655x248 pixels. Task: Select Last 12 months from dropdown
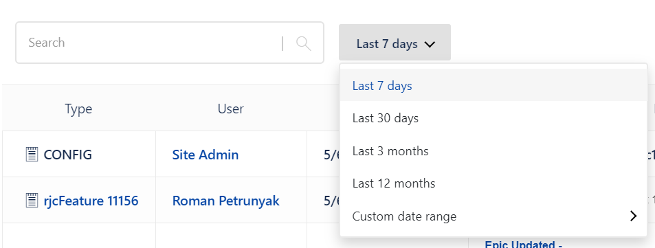[493, 183]
